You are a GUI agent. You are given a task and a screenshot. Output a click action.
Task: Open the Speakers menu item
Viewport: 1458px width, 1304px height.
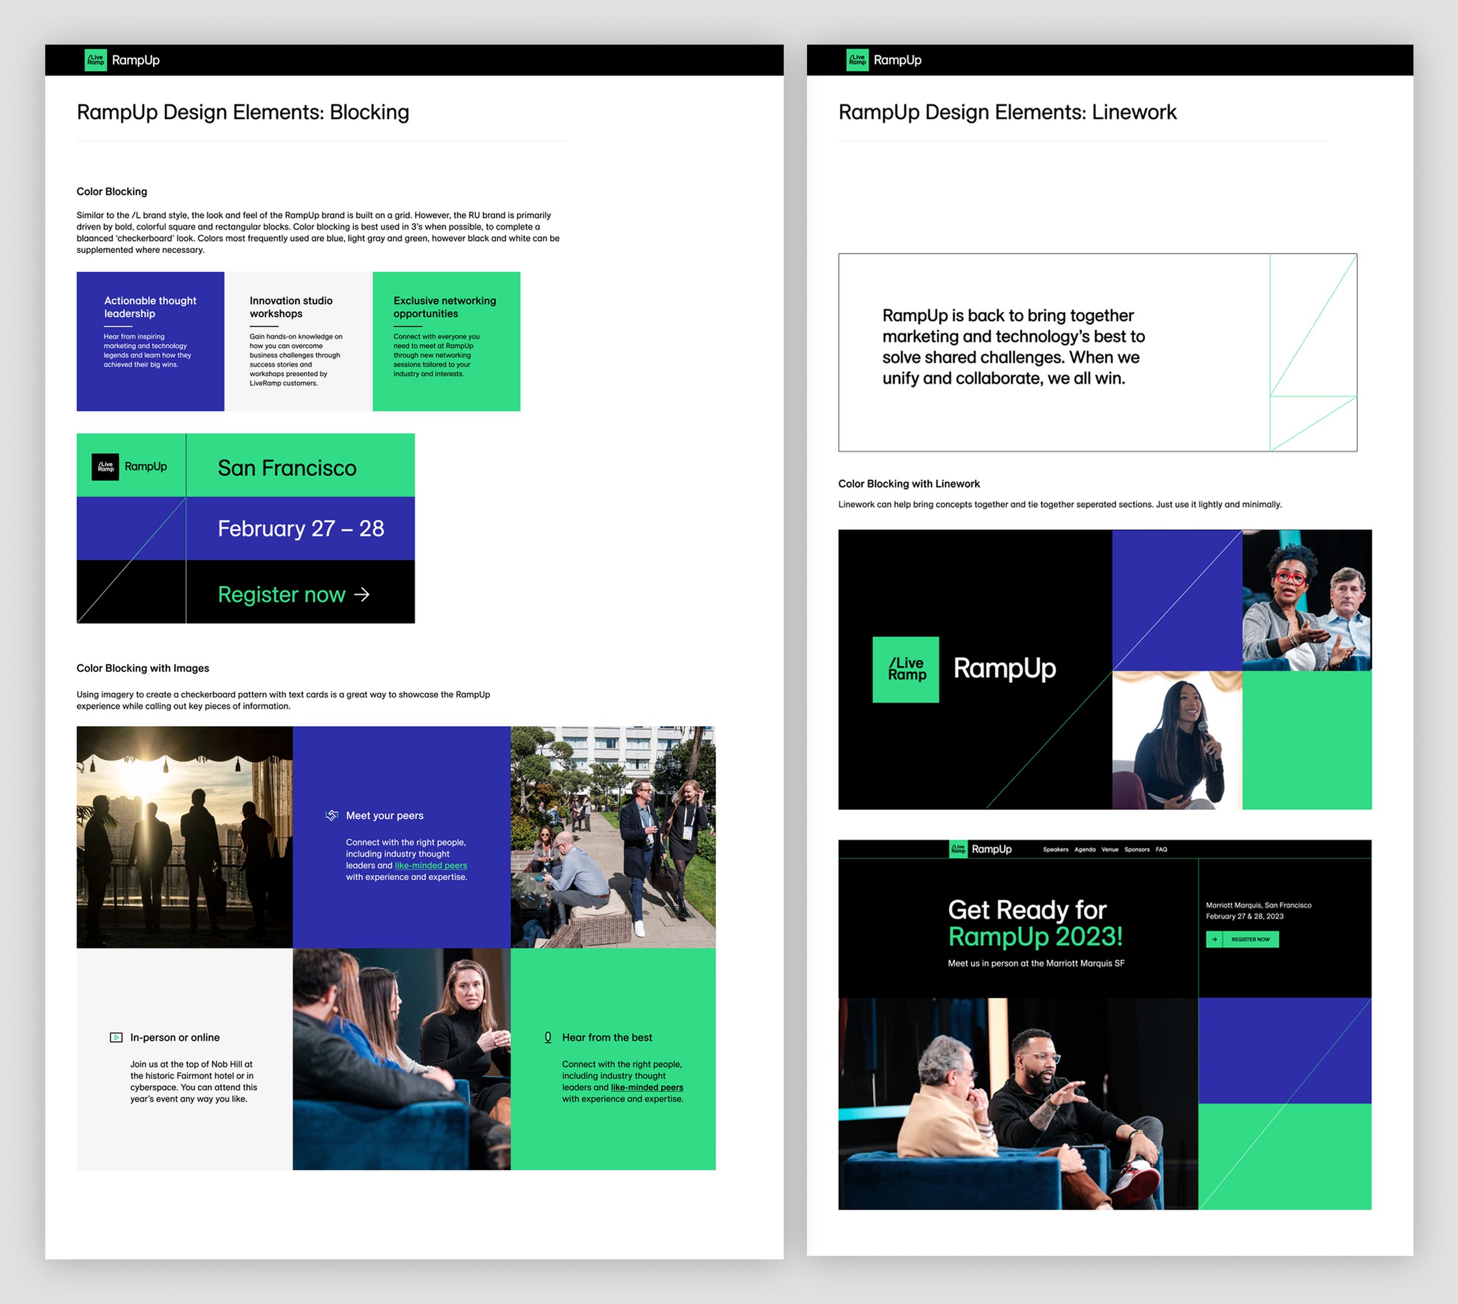[1056, 850]
